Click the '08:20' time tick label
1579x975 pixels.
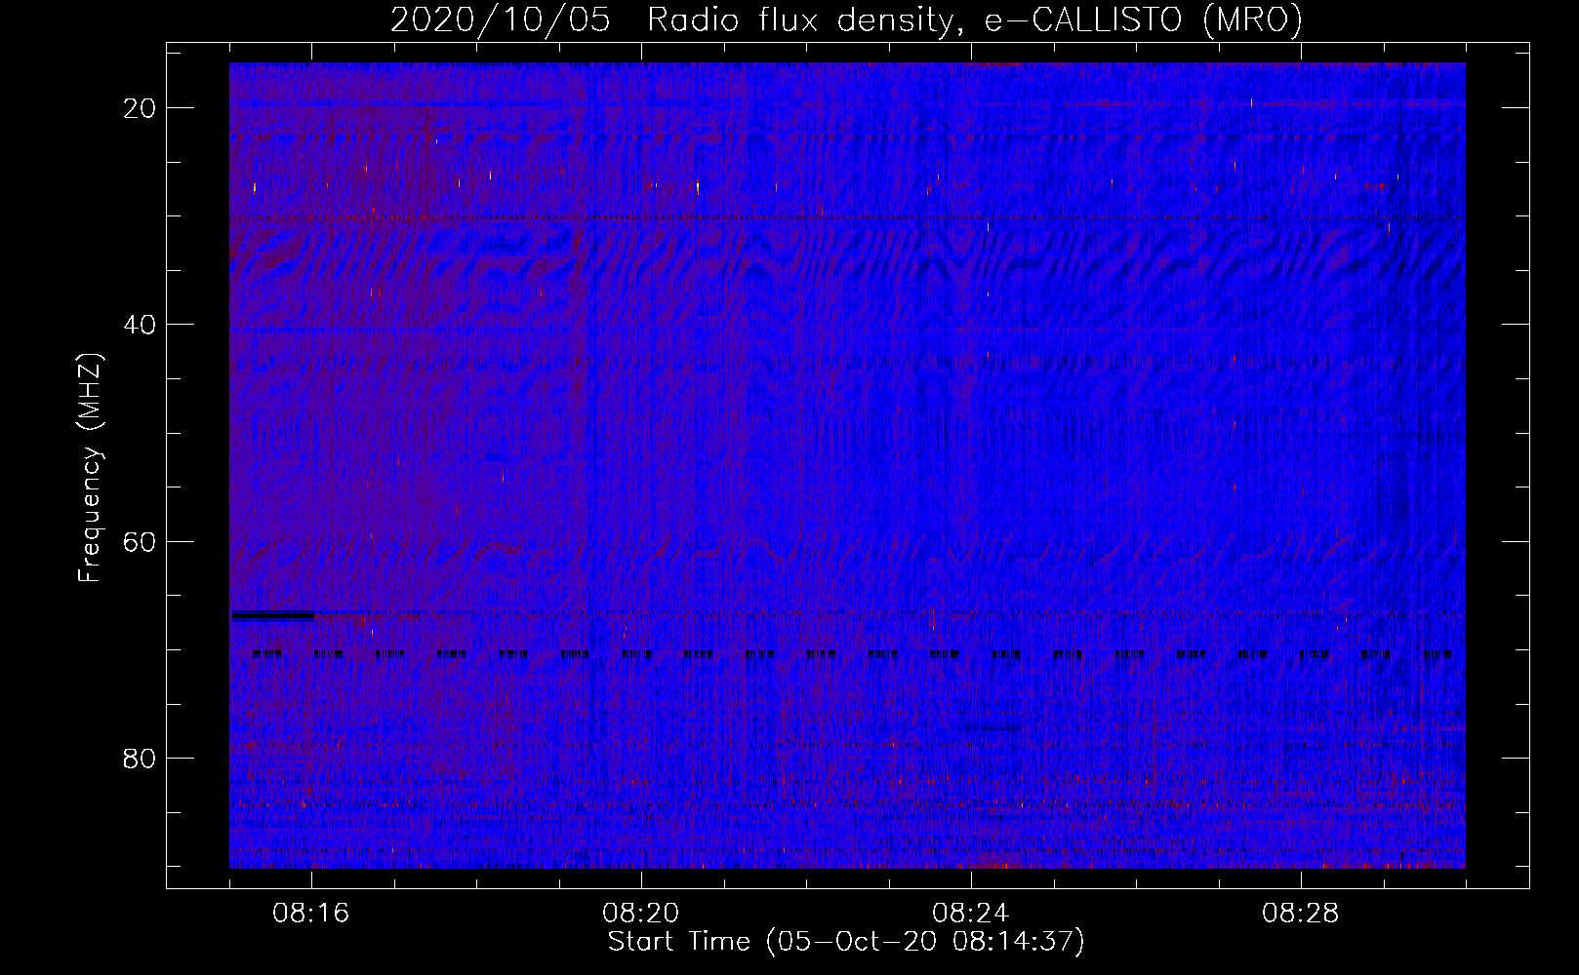tap(641, 914)
